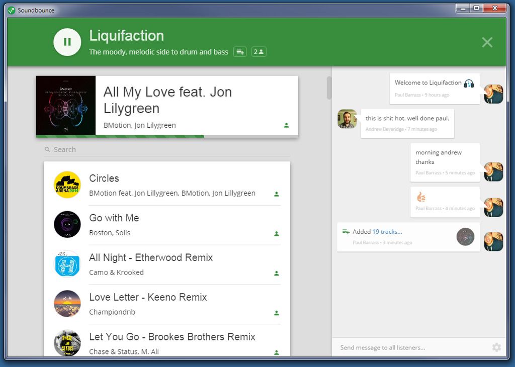Screen dimensions: 515x367
Task: Click the headphones emoji in the Welcome message
Action: coord(469,83)
